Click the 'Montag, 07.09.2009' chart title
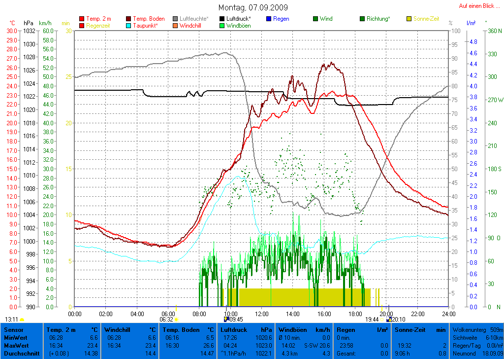This screenshot has width=504, height=359. 253,7
